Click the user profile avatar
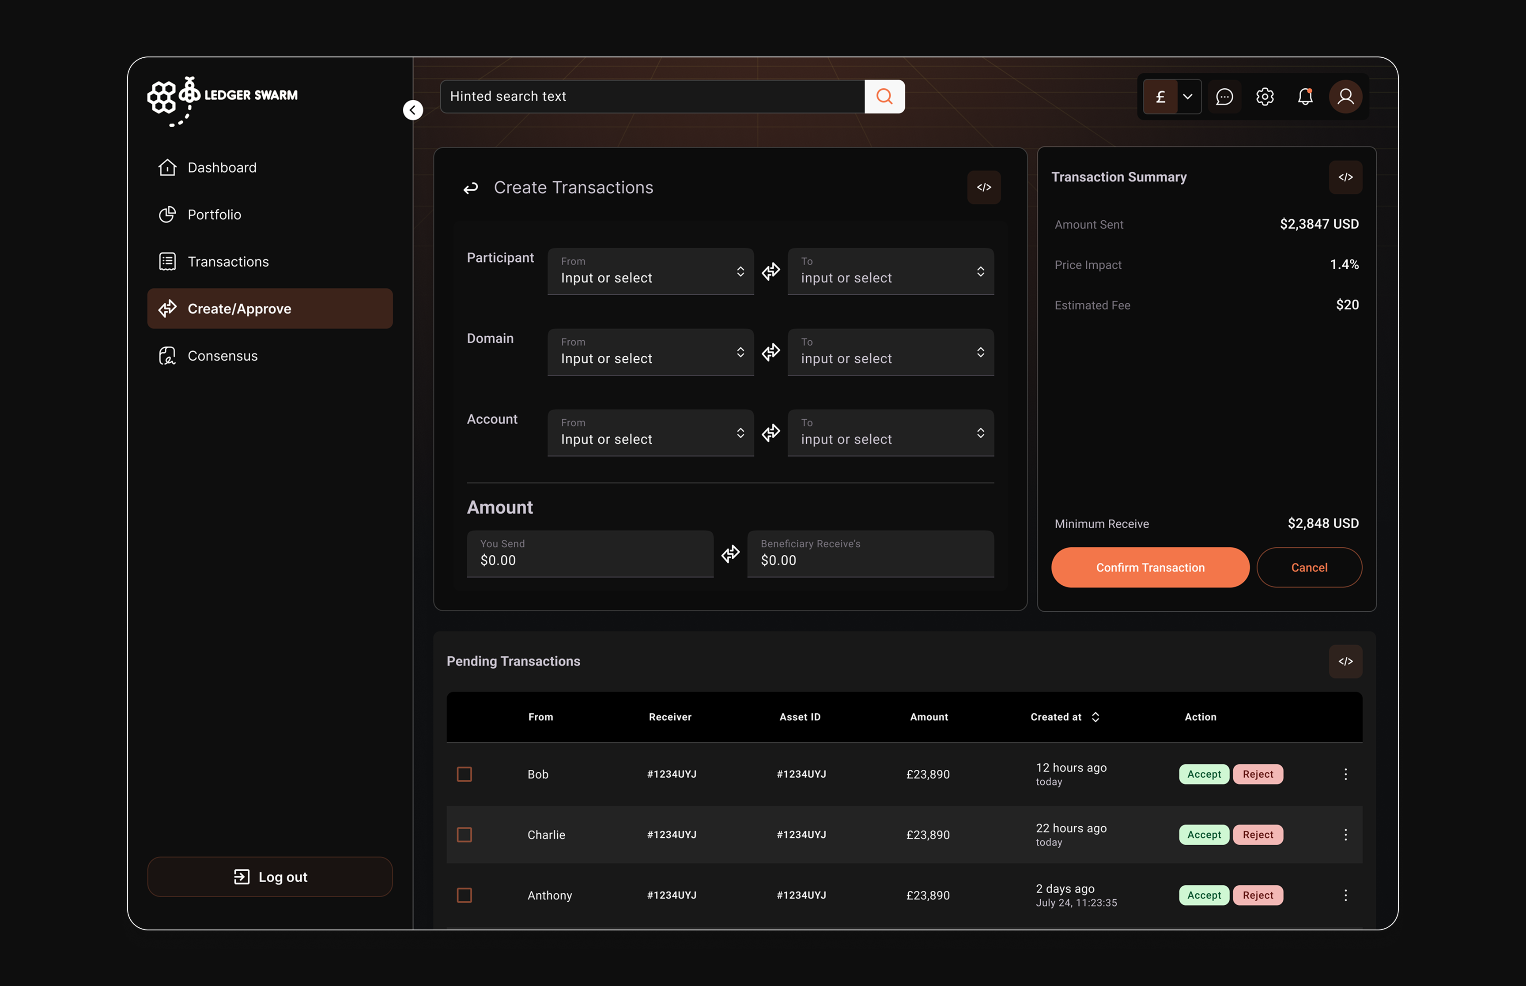This screenshot has width=1526, height=986. tap(1345, 97)
